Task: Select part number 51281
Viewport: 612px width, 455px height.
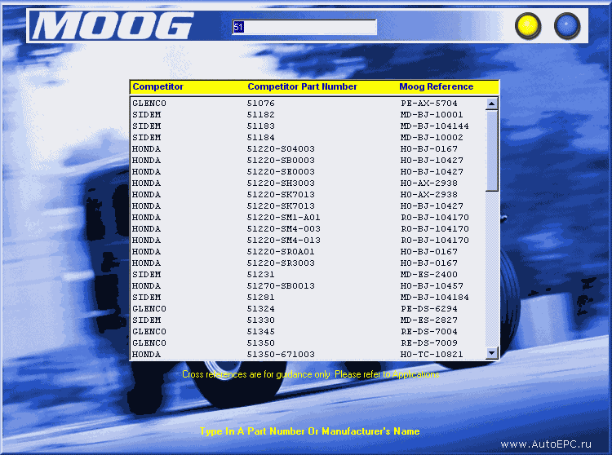Action: tap(261, 297)
